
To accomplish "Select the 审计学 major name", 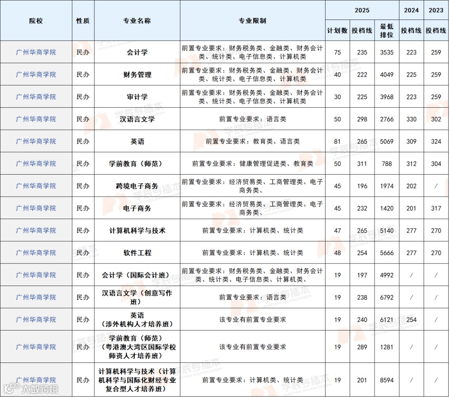I will [137, 97].
